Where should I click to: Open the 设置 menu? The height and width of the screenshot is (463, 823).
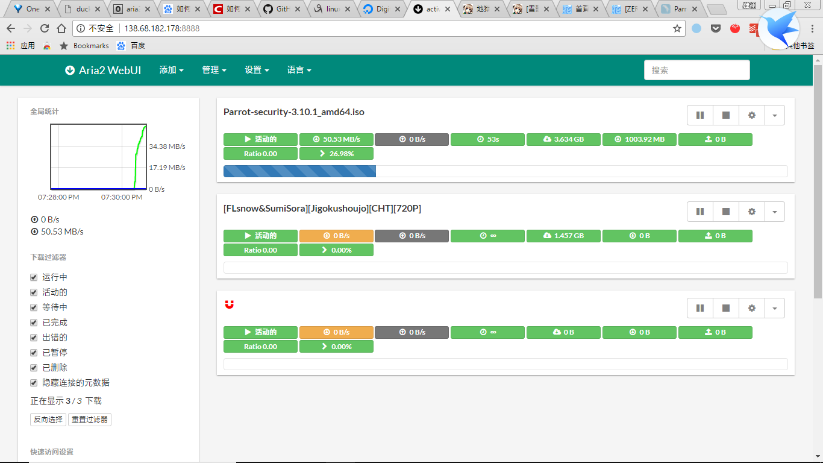257,70
